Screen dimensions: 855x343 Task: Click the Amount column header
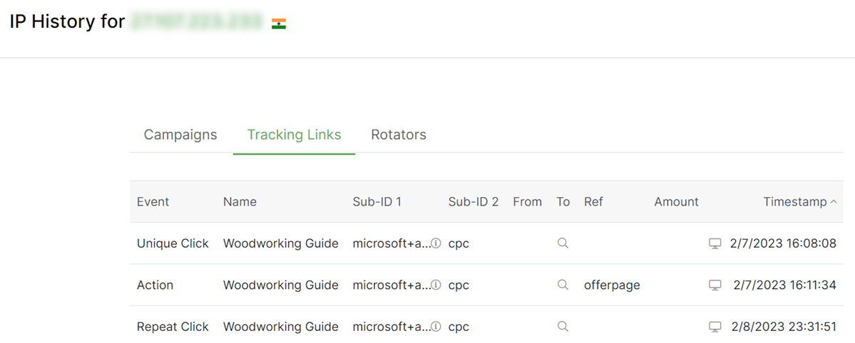tap(676, 202)
